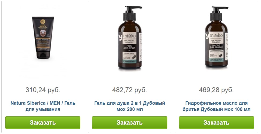Click the mi&ko logo on shower gel bottle
This screenshot has height=134, width=261.
[x=129, y=36]
